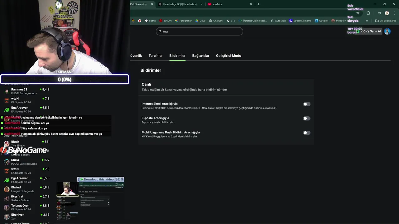
Task: Open the TolunayOren channel name link
Action: [20, 206]
